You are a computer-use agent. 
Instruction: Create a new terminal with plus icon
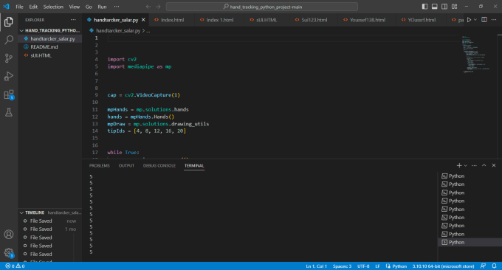pyautogui.click(x=459, y=165)
